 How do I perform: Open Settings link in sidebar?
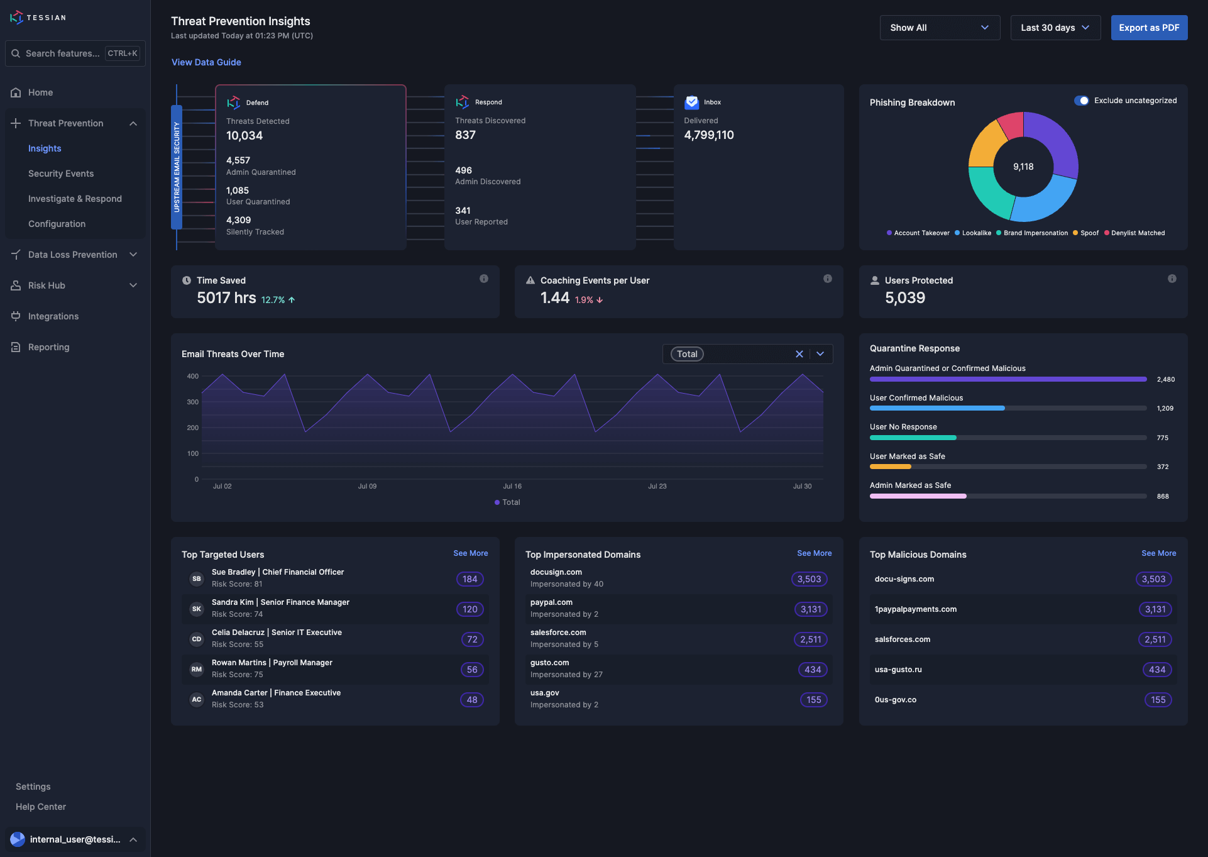tap(33, 787)
